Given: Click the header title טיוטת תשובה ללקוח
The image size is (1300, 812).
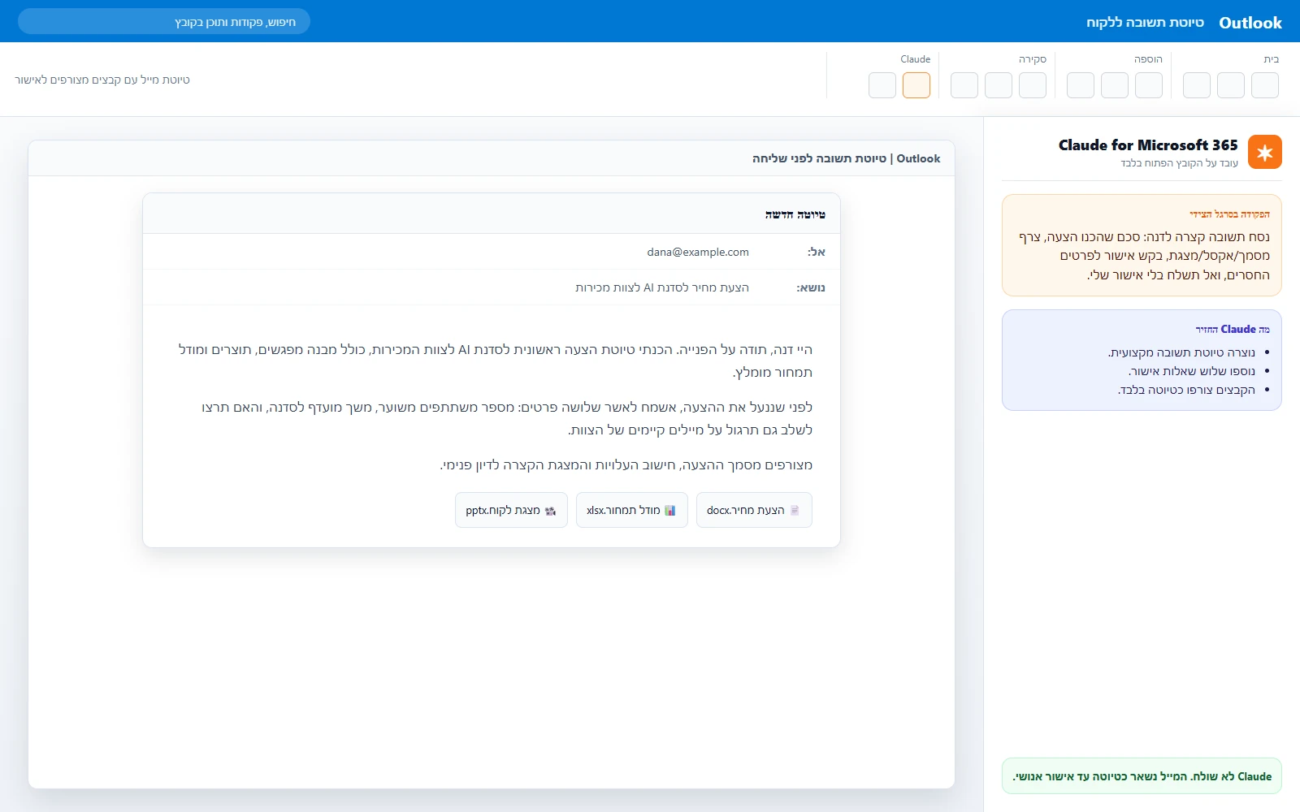Looking at the screenshot, I should (x=1145, y=23).
